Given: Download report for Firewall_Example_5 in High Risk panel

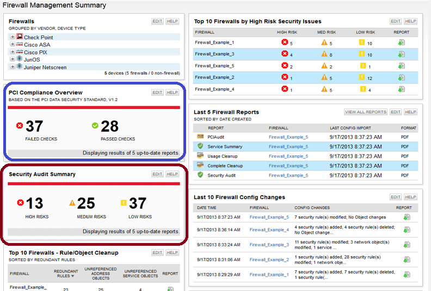Looking at the screenshot, I should click(x=402, y=66).
